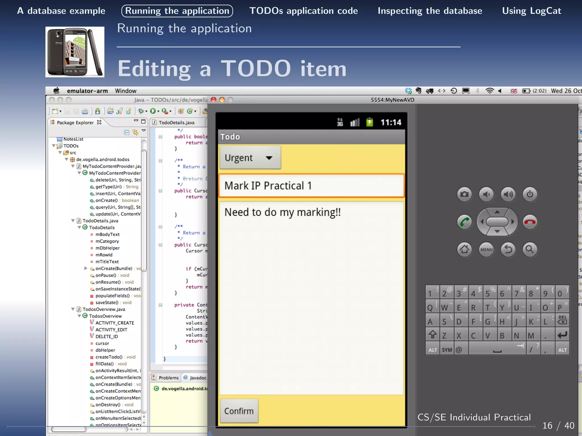The height and width of the screenshot is (436, 582).
Task: Click the Eclipse print toolbar icon
Action: tap(85, 111)
